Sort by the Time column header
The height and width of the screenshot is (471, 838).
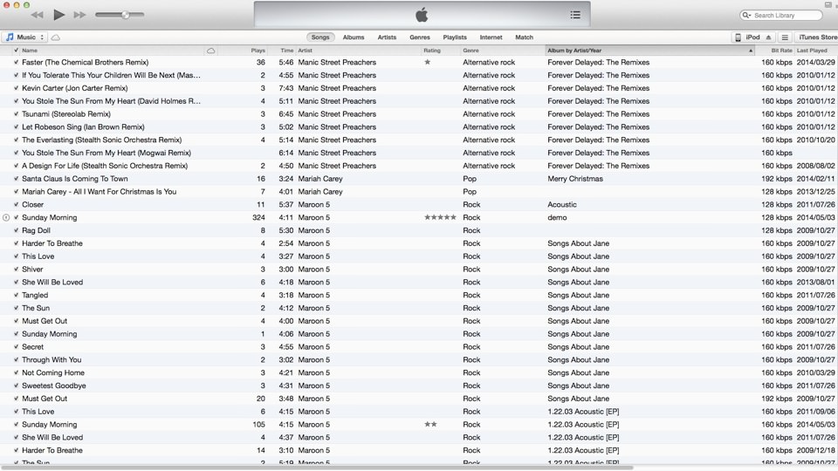(x=287, y=51)
